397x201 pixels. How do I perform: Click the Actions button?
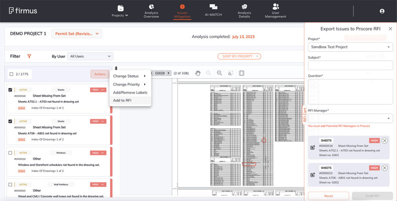click(x=100, y=74)
